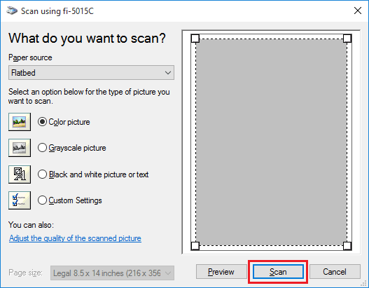Click the Custom Settings checklist icon
Image resolution: width=369 pixels, height=288 pixels.
20,200
